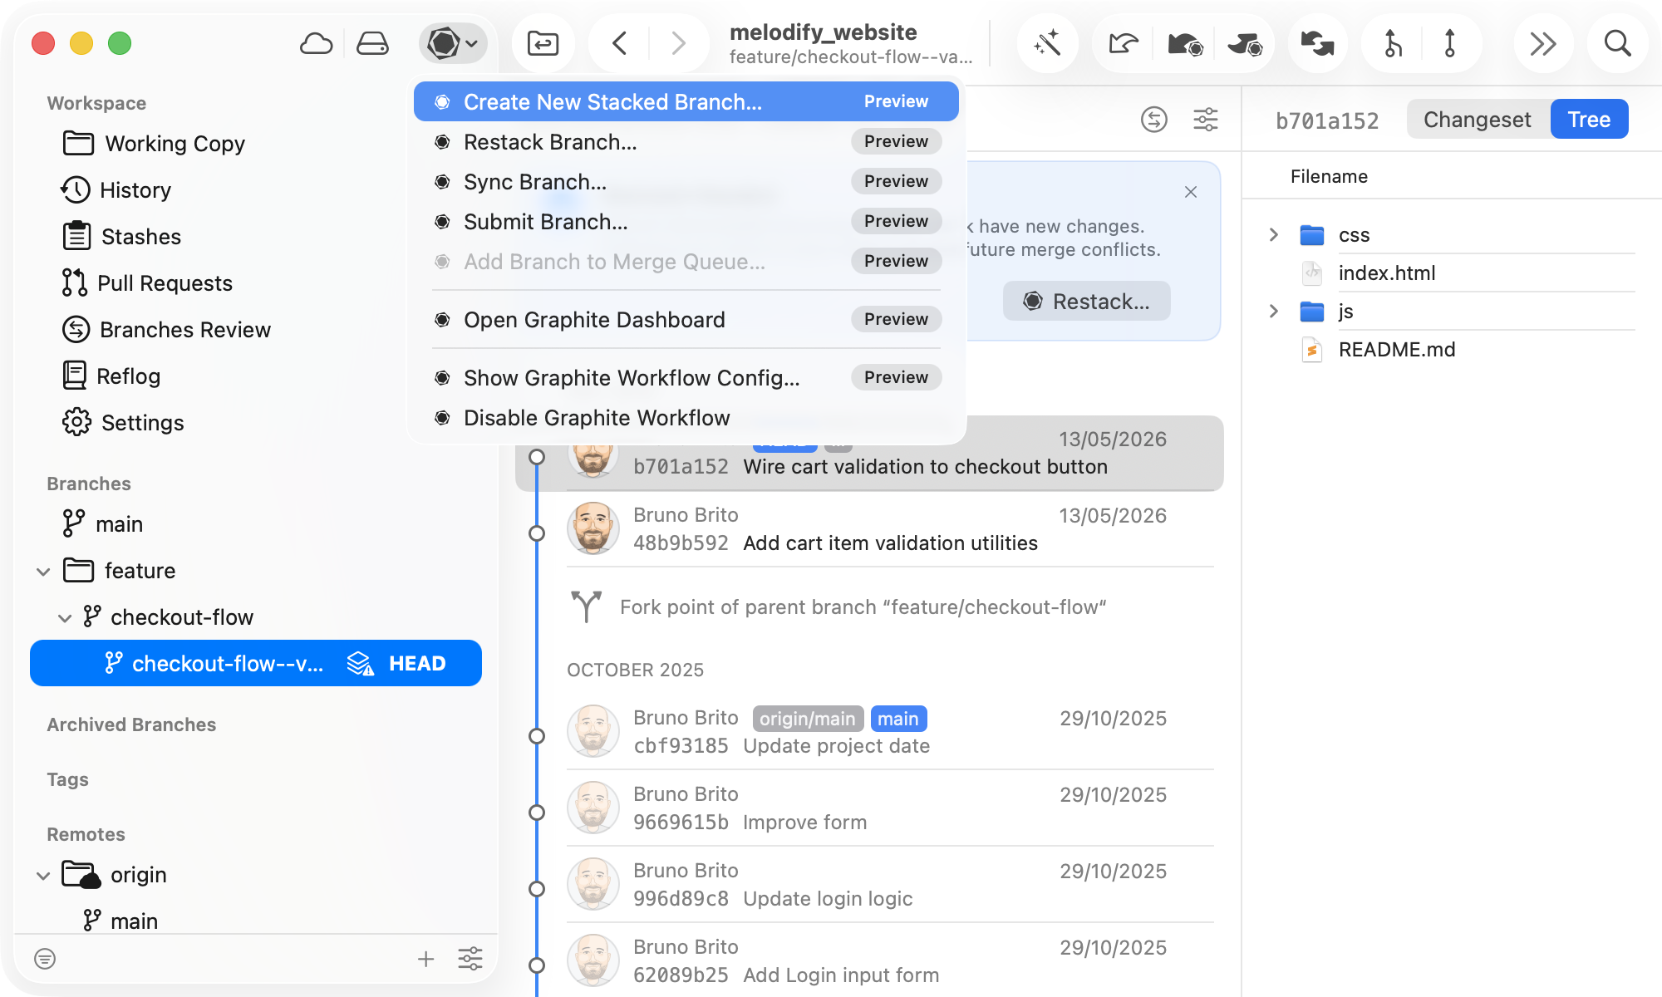Viewport: 1662px width, 997px height.
Task: Click the magic wand quick actions icon
Action: pyautogui.click(x=1047, y=43)
